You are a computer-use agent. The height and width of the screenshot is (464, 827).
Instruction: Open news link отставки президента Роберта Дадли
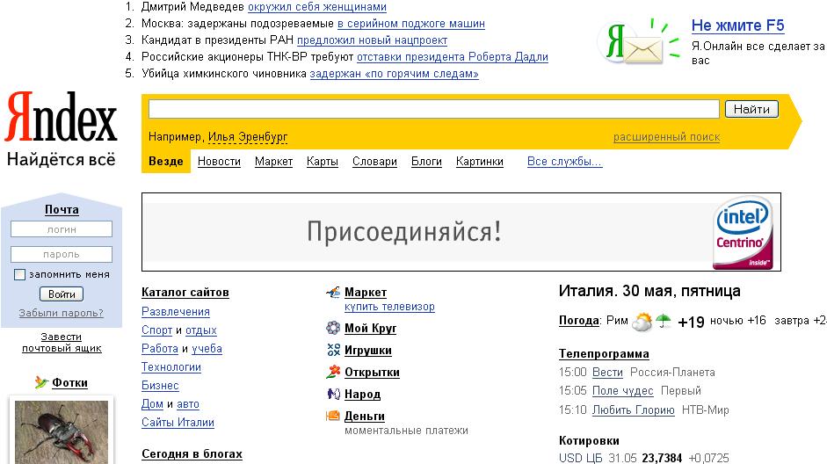(x=453, y=57)
